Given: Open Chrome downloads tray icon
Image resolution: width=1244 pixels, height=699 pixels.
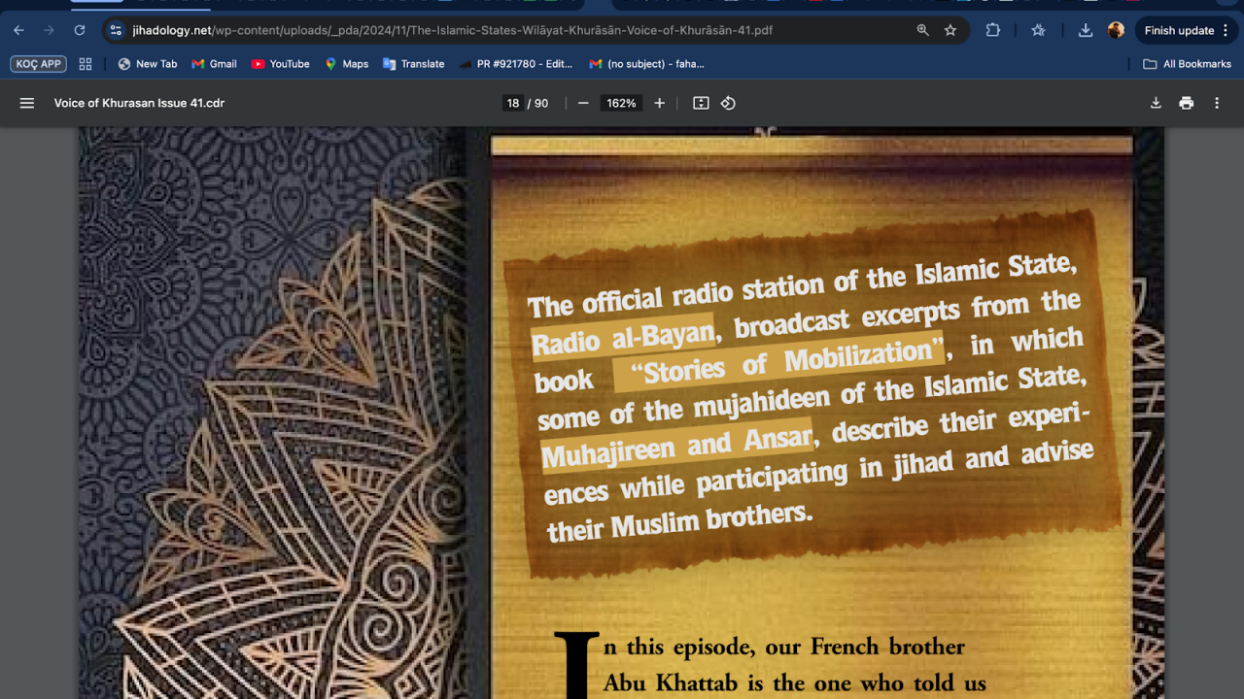Looking at the screenshot, I should click(1086, 30).
